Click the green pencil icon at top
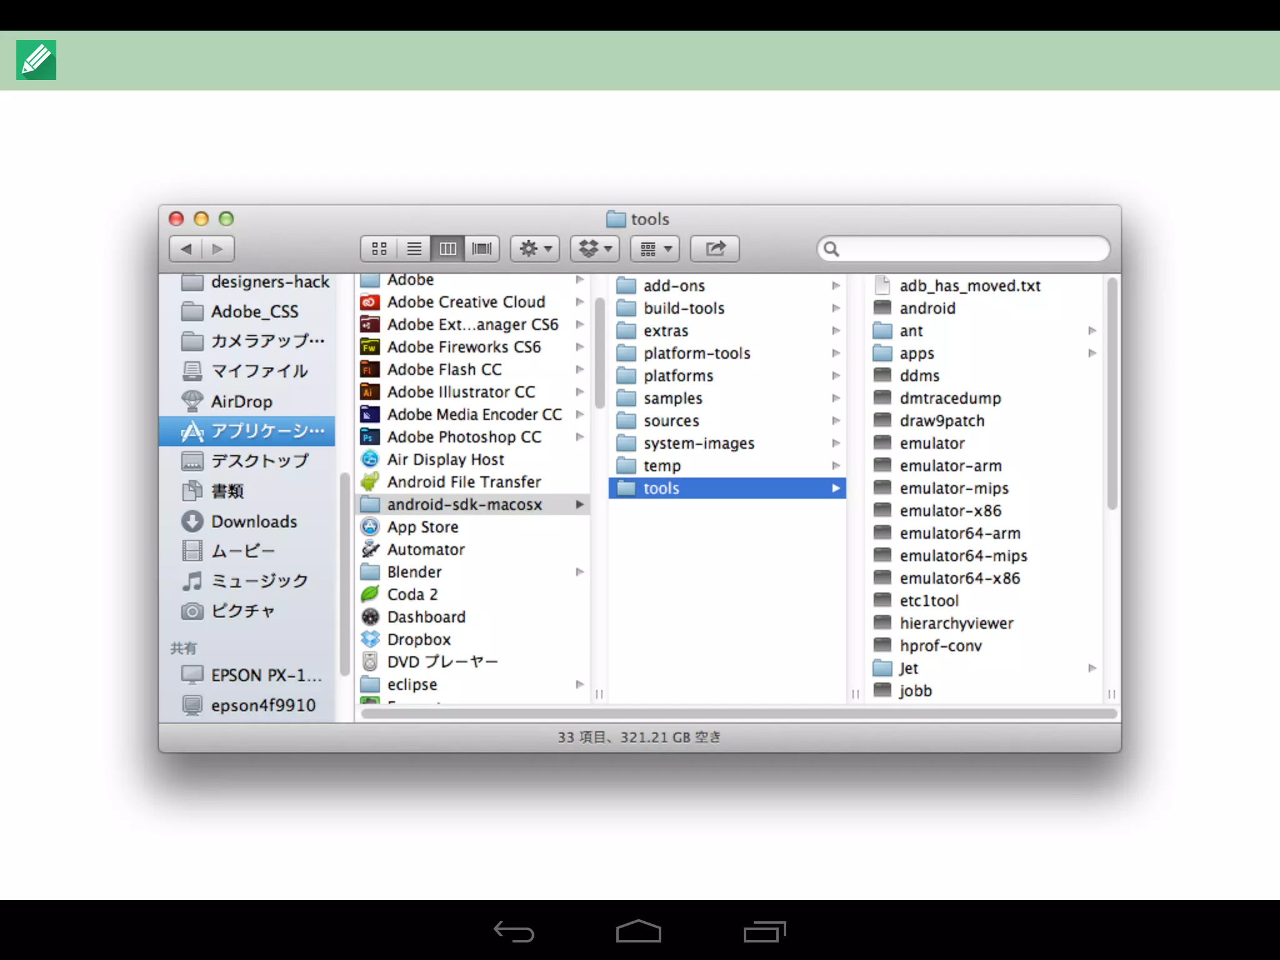The height and width of the screenshot is (960, 1280). click(36, 60)
